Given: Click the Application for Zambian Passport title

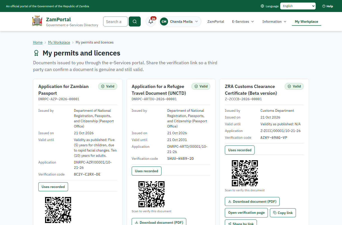Looking at the screenshot, I should pyautogui.click(x=63, y=90).
